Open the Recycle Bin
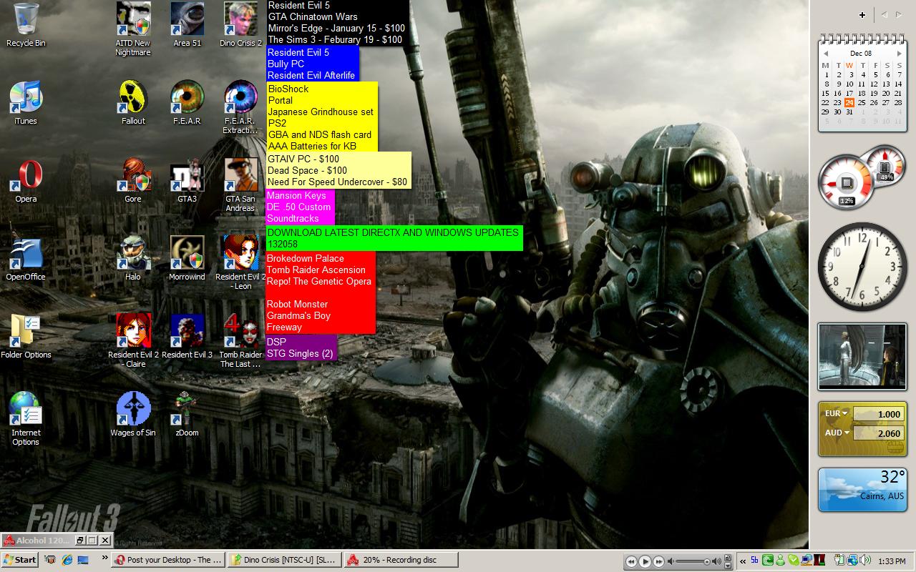Image resolution: width=916 pixels, height=572 pixels. [26, 21]
